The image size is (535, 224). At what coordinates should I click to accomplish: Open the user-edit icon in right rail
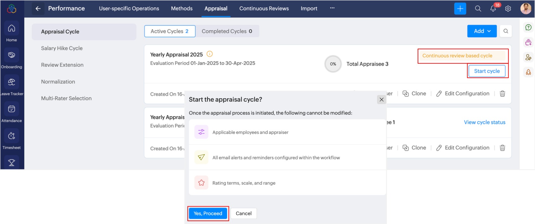pyautogui.click(x=528, y=57)
